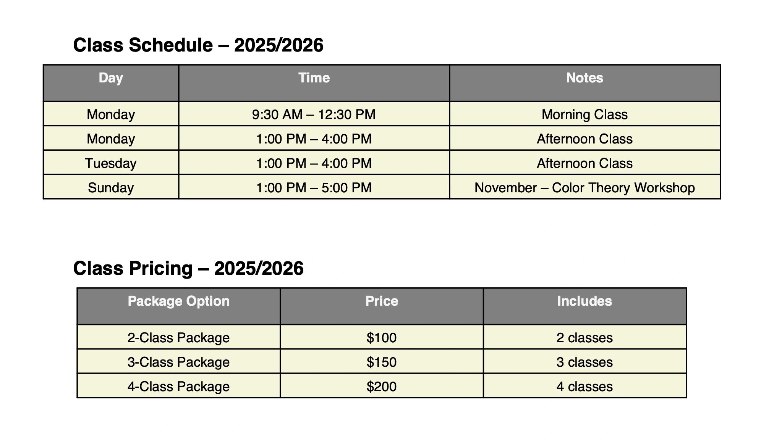Select the 1:00 PM – 5:00 PM cell
This screenshot has width=769, height=440.
tap(314, 188)
